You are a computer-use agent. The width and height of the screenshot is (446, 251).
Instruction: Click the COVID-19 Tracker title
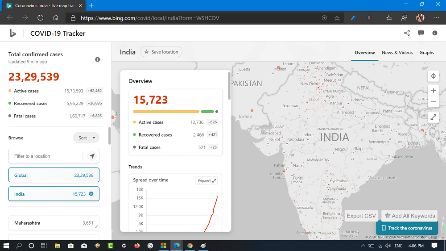pos(58,33)
